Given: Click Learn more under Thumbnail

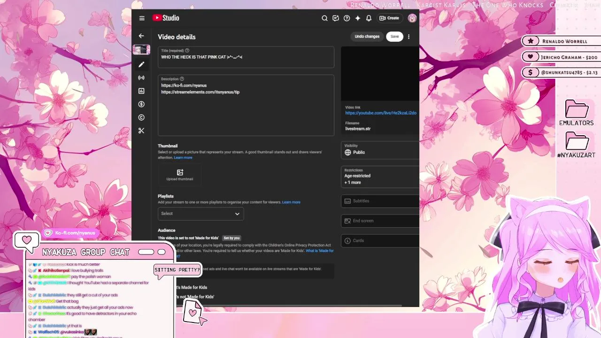Looking at the screenshot, I should tap(183, 158).
